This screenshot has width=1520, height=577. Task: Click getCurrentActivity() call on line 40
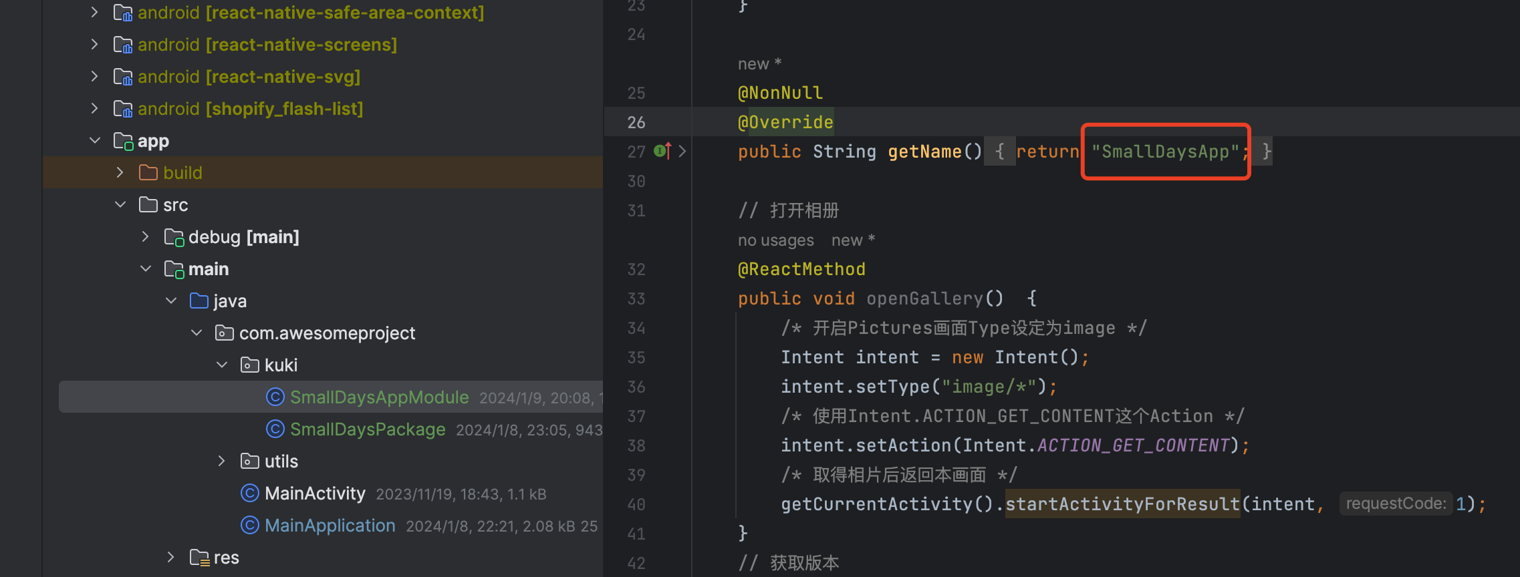(x=888, y=504)
